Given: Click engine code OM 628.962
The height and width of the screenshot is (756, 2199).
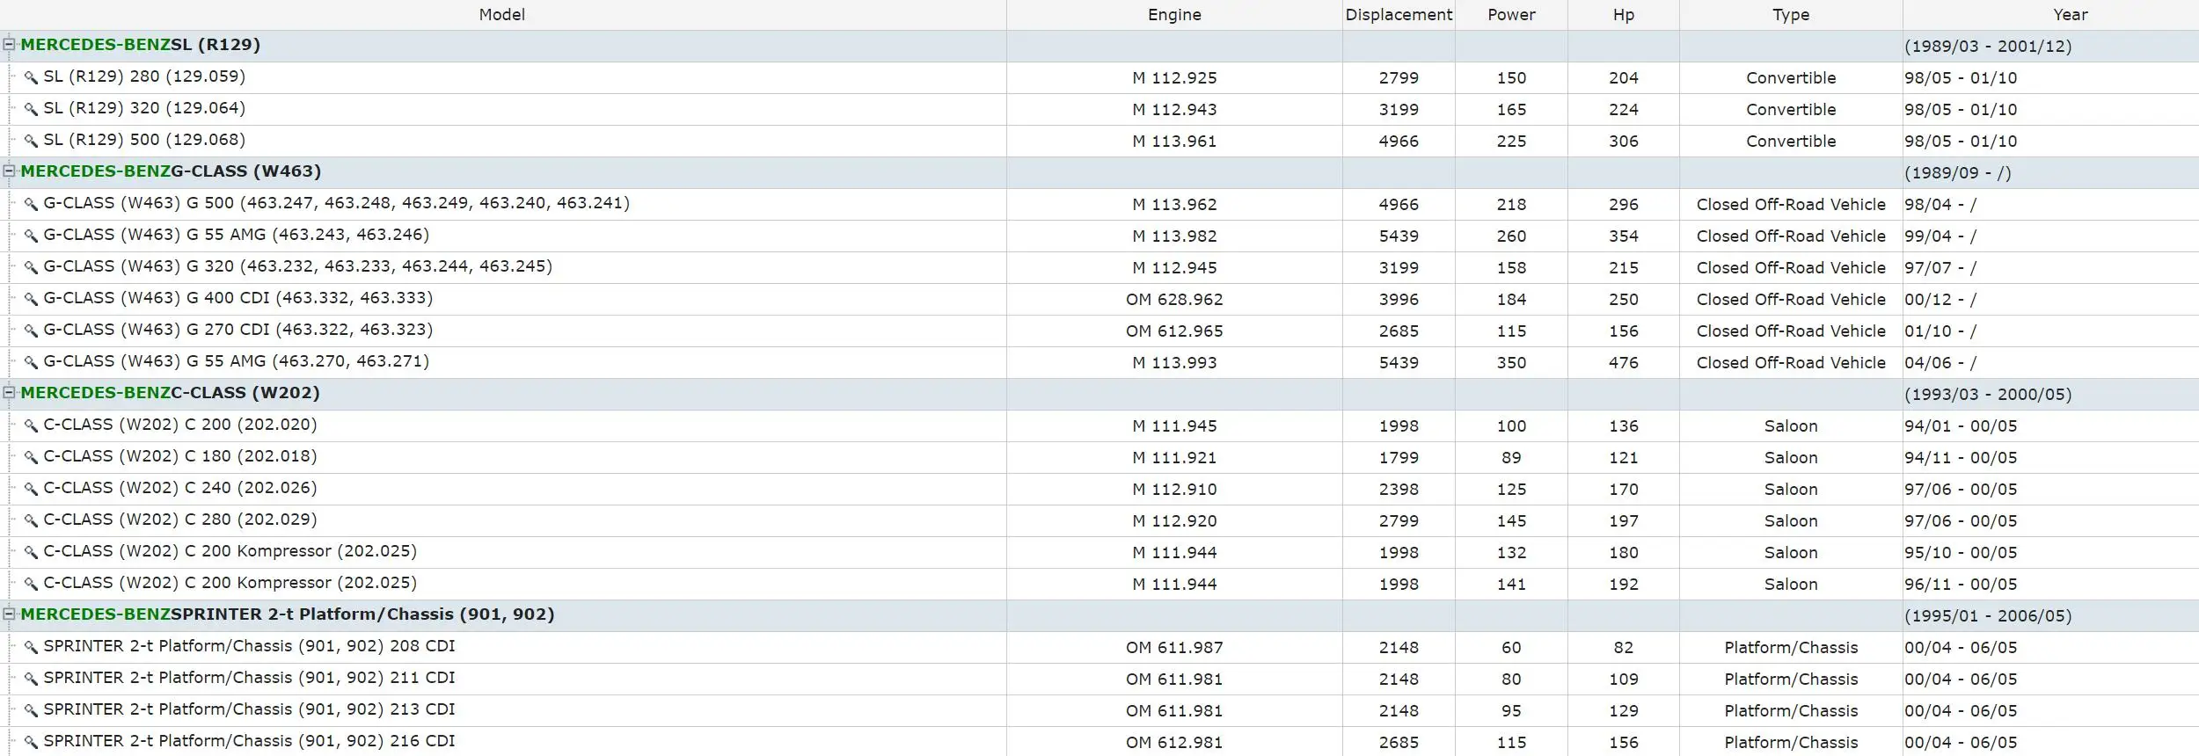Looking at the screenshot, I should 1174,300.
